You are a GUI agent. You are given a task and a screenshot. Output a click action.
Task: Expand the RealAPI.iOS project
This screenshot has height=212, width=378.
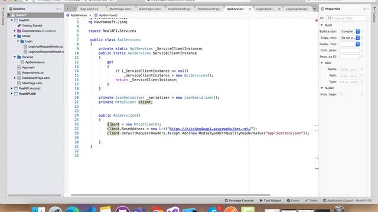pos(12,94)
